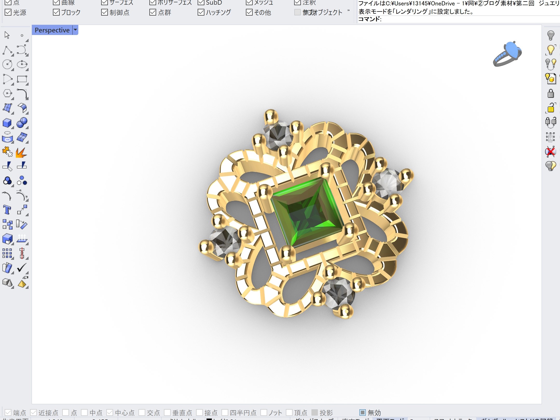
Task: Select the Explode tool icon
Action: (21, 152)
